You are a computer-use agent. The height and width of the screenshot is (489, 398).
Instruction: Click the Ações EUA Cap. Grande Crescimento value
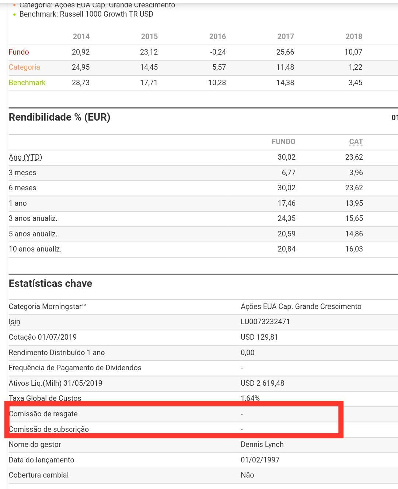(x=301, y=306)
